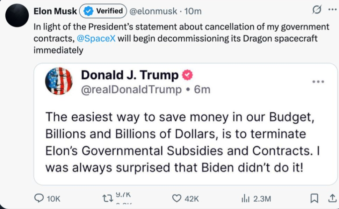Open the @SpaceX mention link
The width and height of the screenshot is (339, 209).
click(96, 38)
